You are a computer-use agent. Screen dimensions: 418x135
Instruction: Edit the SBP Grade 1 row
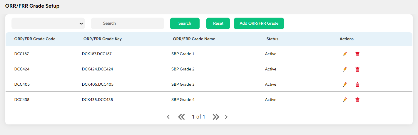pyautogui.click(x=345, y=54)
